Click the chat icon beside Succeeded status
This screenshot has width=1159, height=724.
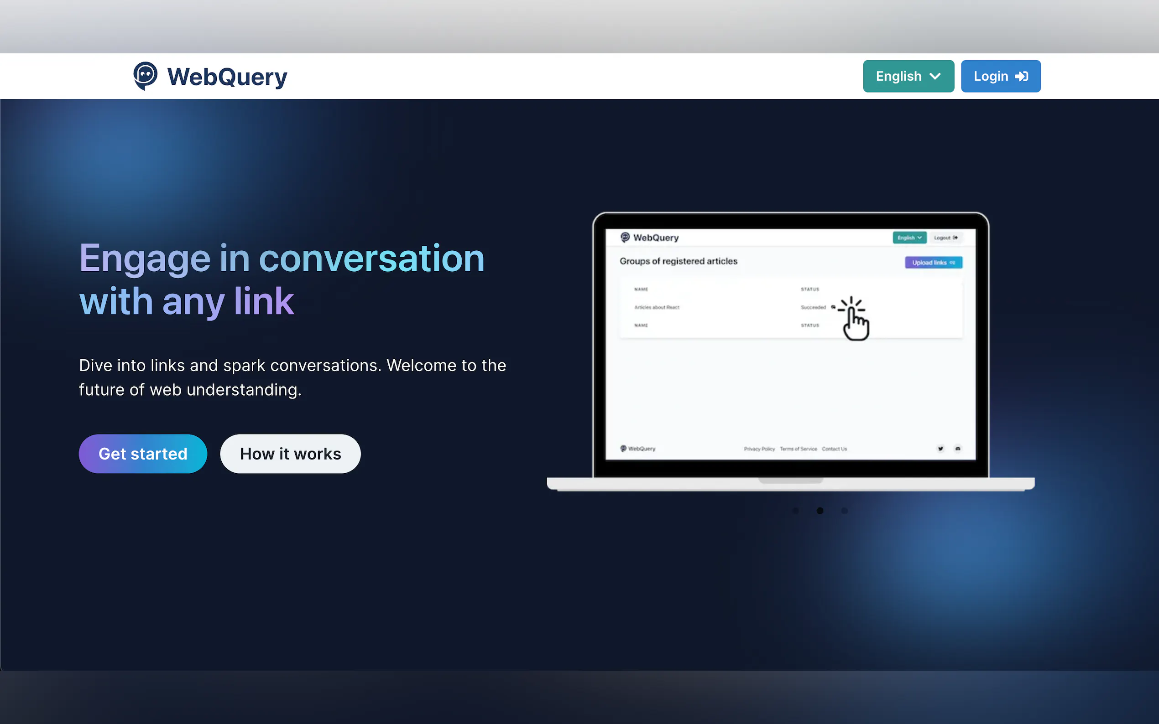tap(833, 307)
